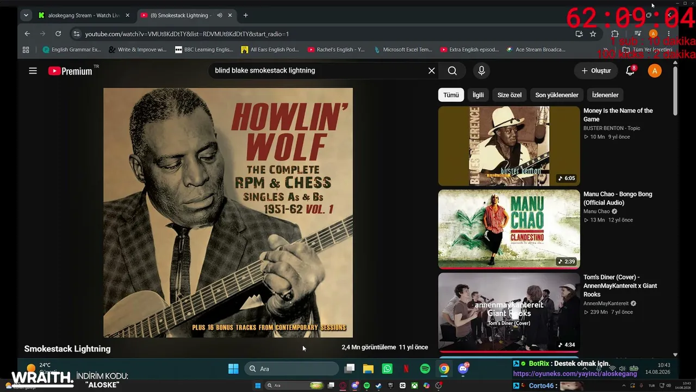Open English Grammar Ex... bookmark
Image resolution: width=696 pixels, height=392 pixels.
[72, 50]
